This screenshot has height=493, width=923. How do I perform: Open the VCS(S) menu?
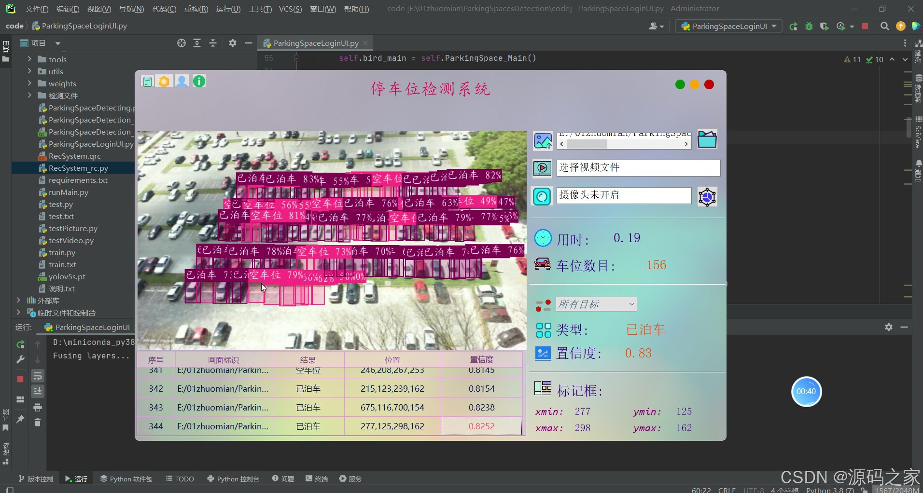click(x=290, y=9)
